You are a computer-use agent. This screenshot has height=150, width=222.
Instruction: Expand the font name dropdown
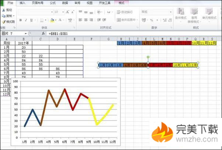point(52,12)
